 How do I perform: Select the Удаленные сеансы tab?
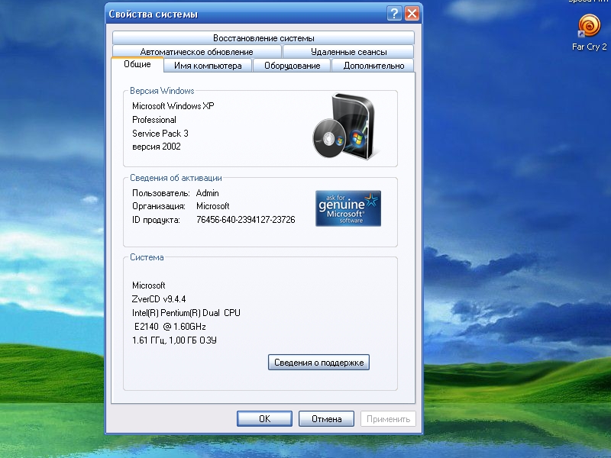point(348,51)
